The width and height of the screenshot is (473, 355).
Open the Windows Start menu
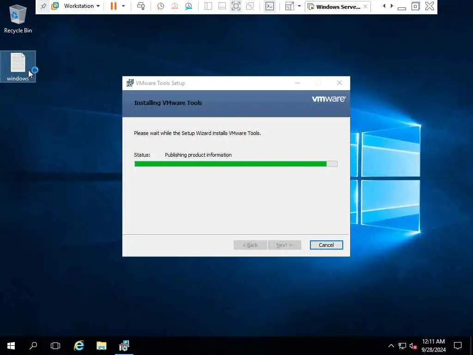(x=11, y=346)
